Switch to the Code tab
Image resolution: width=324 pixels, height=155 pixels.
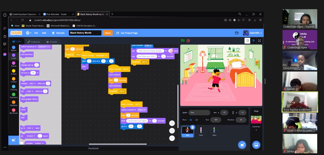pos(16,42)
